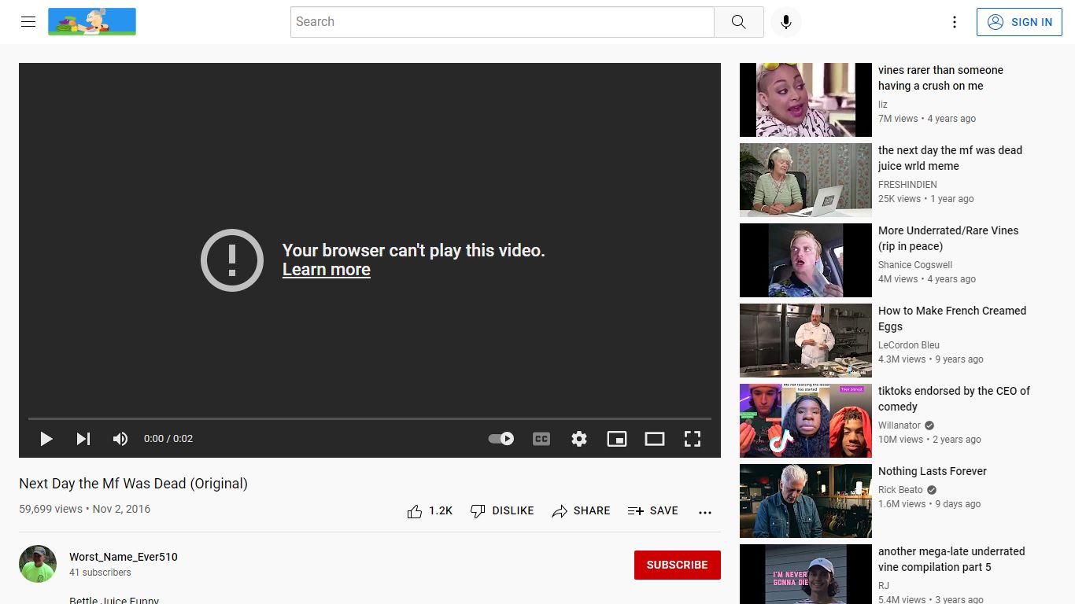Switch to theater mode
The width and height of the screenshot is (1075, 604).
655,439
